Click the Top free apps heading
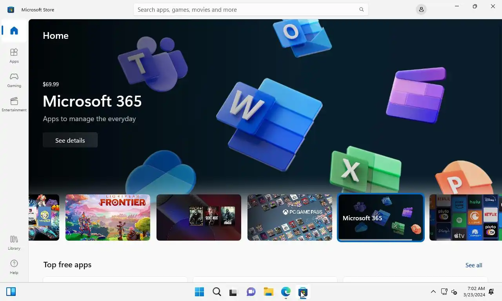 click(x=67, y=265)
